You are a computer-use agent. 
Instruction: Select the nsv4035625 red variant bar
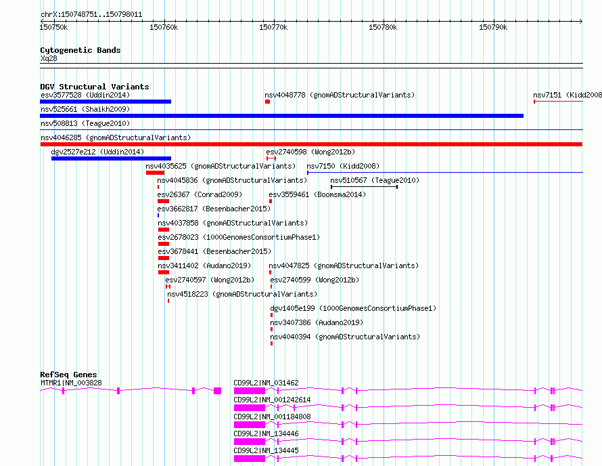[155, 173]
